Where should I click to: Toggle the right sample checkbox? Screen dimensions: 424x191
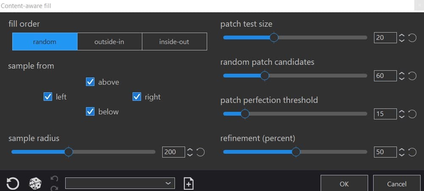pos(137,97)
